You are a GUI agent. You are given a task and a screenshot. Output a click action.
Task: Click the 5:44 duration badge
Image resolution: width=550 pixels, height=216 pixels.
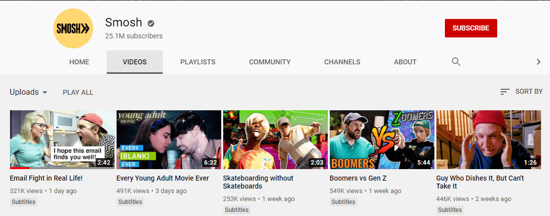click(424, 163)
